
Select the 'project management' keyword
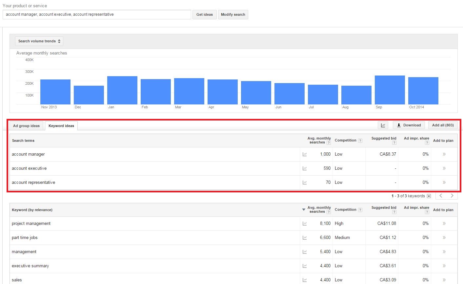pos(31,224)
